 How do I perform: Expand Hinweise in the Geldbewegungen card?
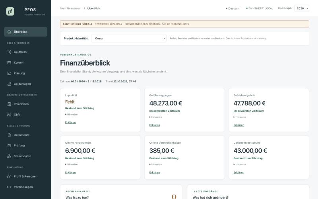[x=155, y=117]
